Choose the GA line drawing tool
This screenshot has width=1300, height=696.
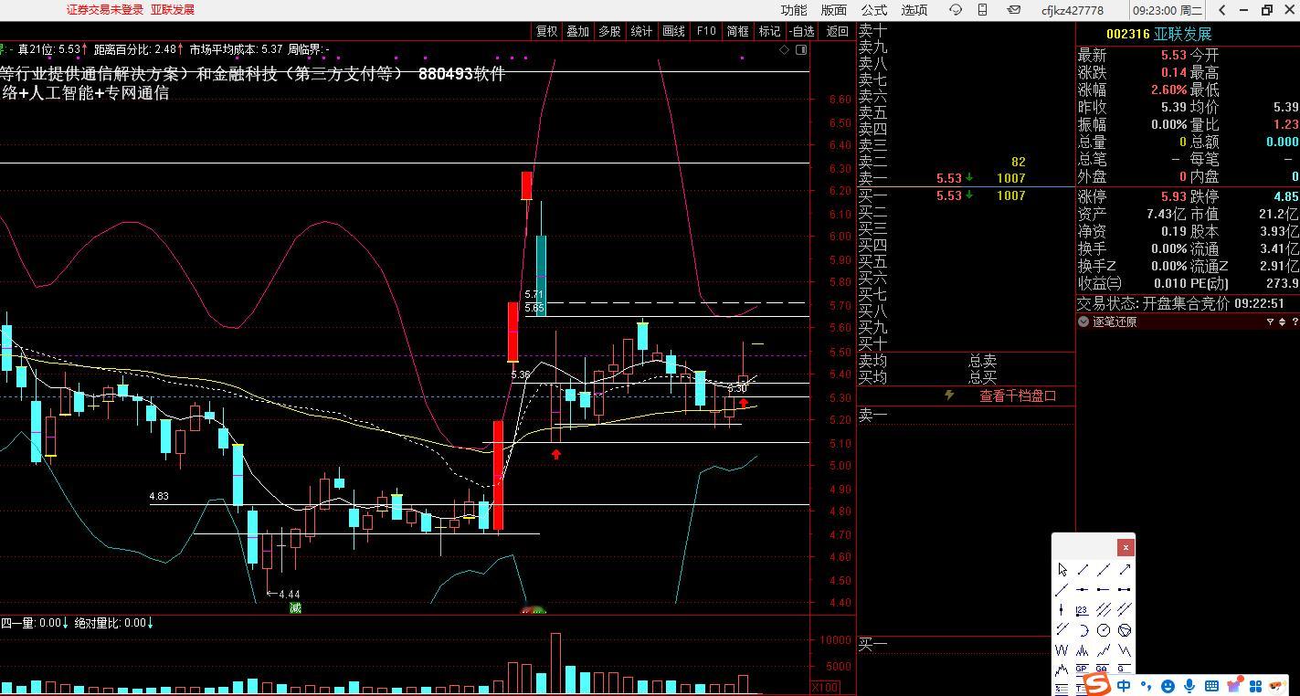click(1104, 670)
